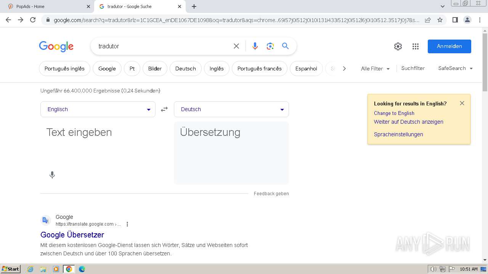This screenshot has width=488, height=274.
Task: Select the Google filter chip
Action: 107,68
